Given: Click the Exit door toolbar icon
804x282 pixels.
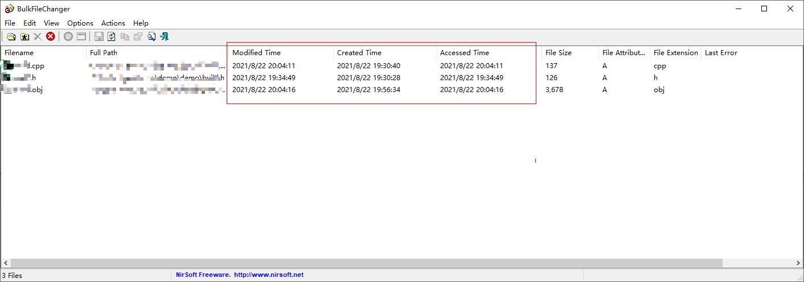Looking at the screenshot, I should 165,37.
